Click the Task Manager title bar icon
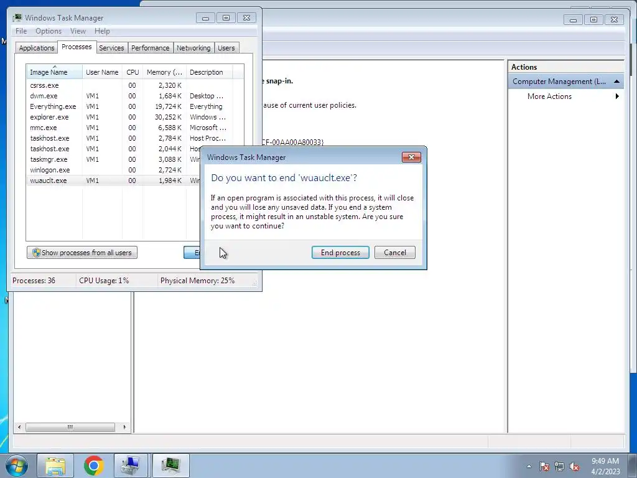Image resolution: width=637 pixels, height=478 pixels. pyautogui.click(x=17, y=18)
